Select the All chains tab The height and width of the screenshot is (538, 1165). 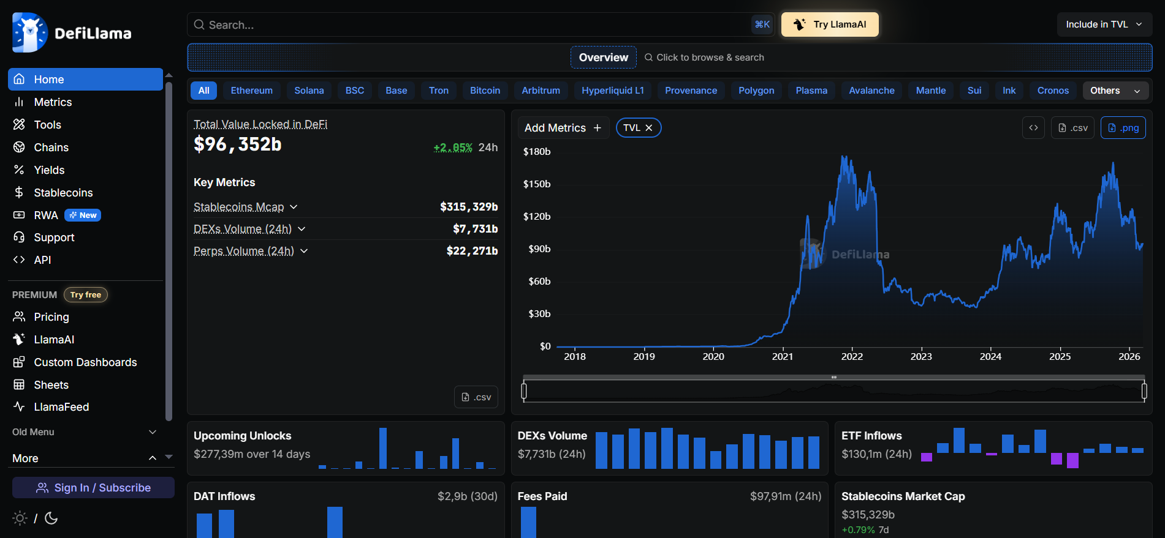pyautogui.click(x=204, y=91)
